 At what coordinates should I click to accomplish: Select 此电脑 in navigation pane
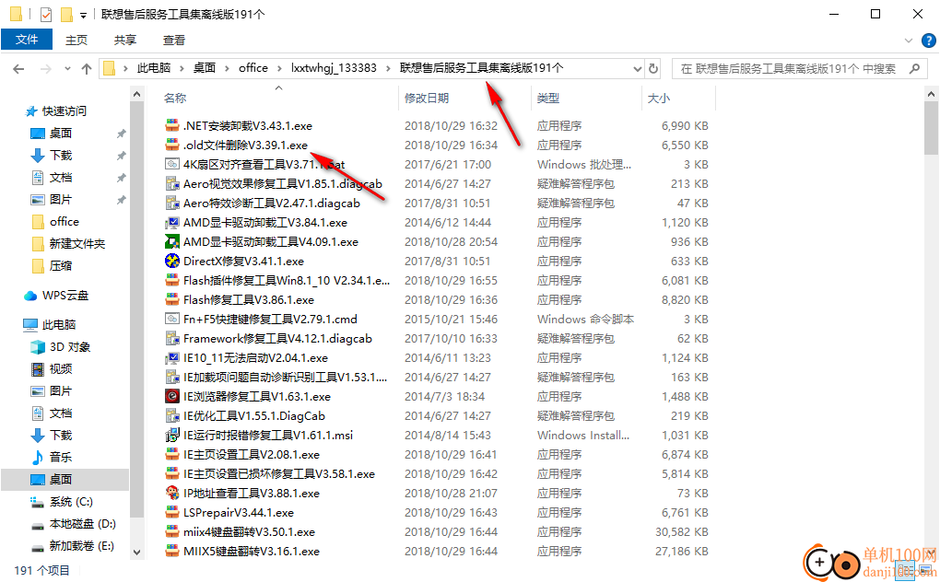59,325
